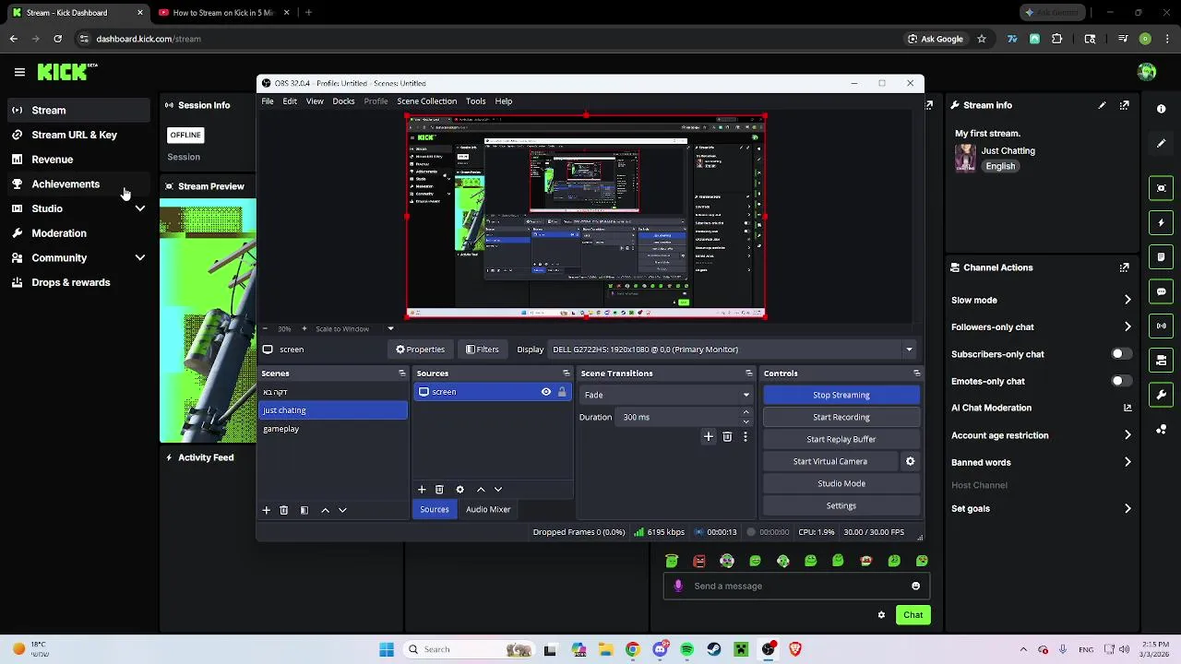Click Stop Streaming button
The height and width of the screenshot is (664, 1181).
[841, 395]
